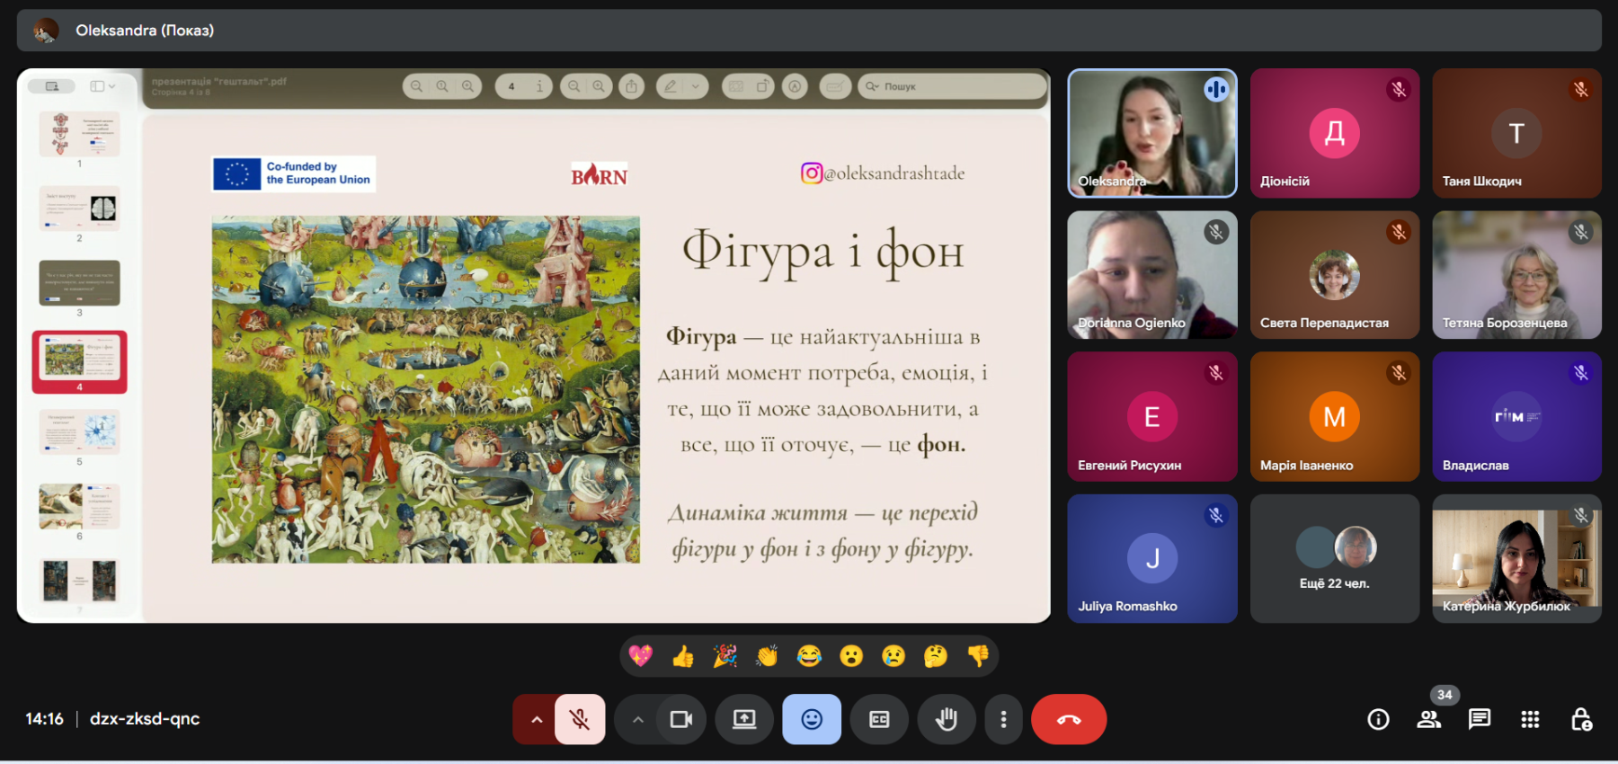
Task: Raise your hand in the meeting
Action: (x=946, y=719)
